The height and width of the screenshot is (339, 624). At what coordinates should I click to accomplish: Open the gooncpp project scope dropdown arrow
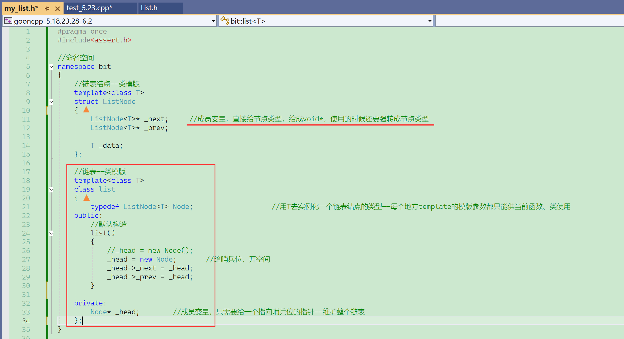point(213,21)
